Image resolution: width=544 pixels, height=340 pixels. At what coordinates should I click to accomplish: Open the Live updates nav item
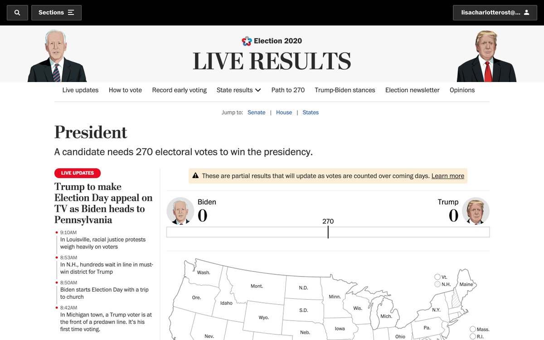(80, 90)
